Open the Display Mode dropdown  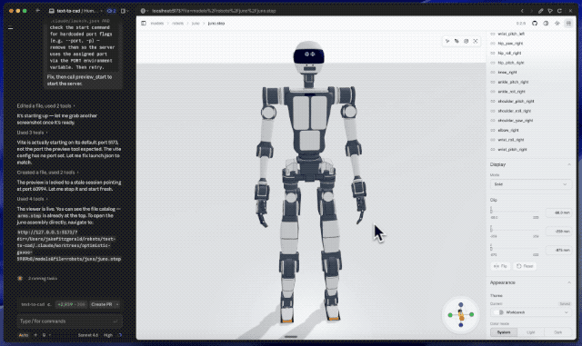[x=531, y=184]
